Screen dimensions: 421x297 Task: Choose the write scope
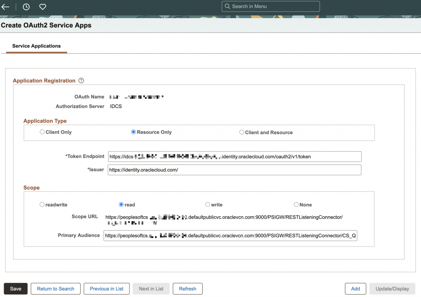pos(208,204)
